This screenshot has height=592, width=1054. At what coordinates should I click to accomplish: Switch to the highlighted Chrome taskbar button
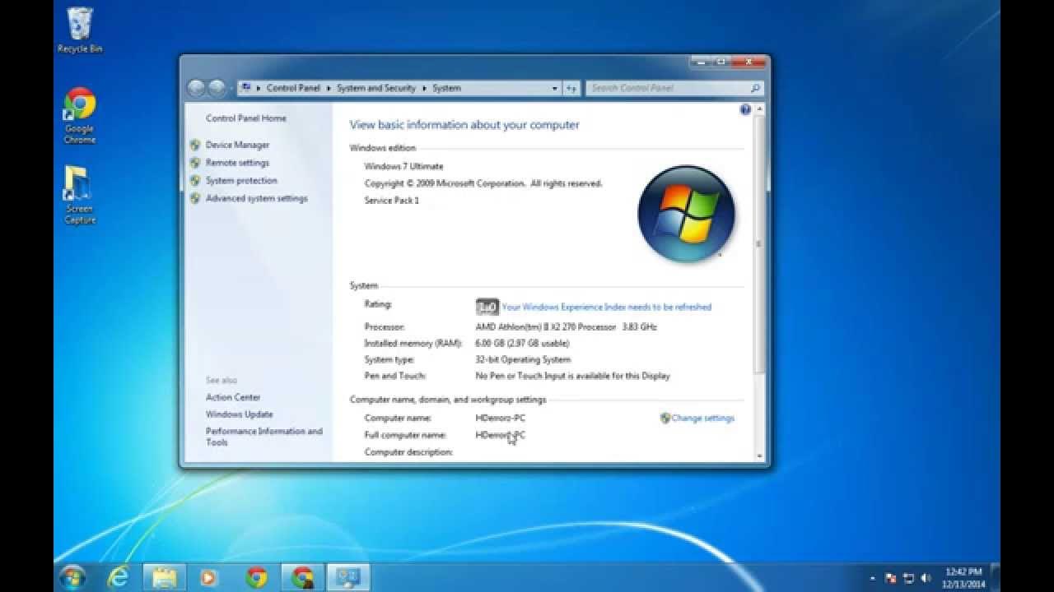302,577
